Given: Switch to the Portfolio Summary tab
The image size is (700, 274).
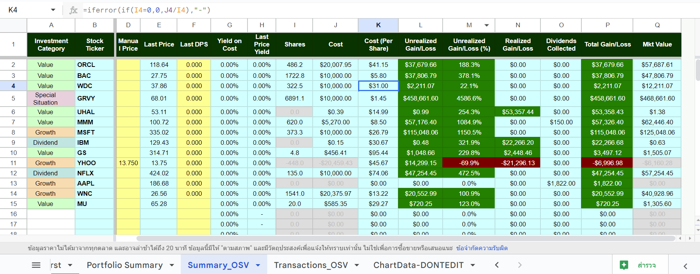Looking at the screenshot, I should click(125, 265).
